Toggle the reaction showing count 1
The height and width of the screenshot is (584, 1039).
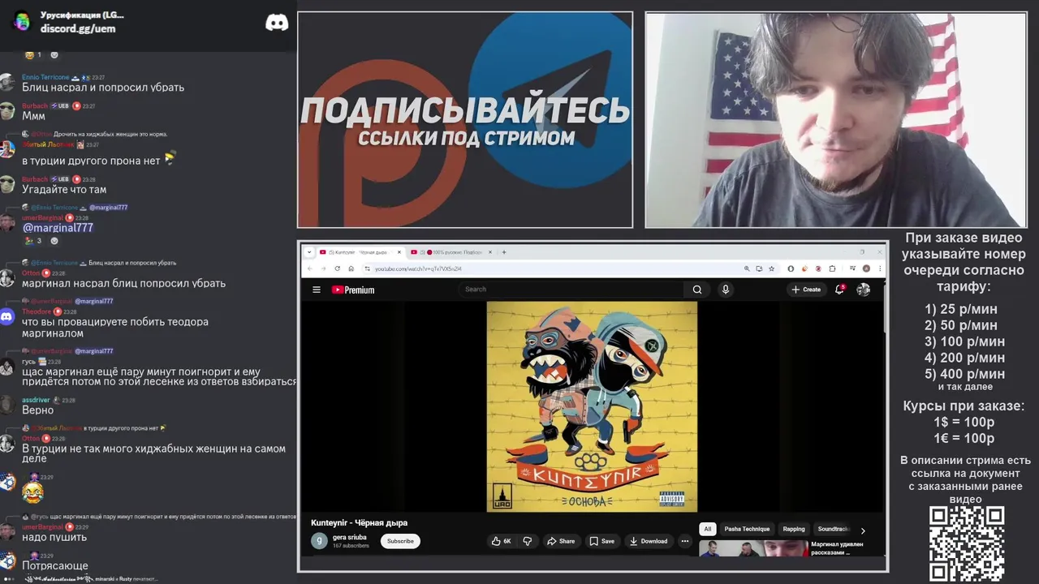pos(33,55)
